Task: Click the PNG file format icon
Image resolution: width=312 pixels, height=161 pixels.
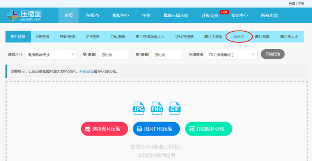Action: click(157, 108)
